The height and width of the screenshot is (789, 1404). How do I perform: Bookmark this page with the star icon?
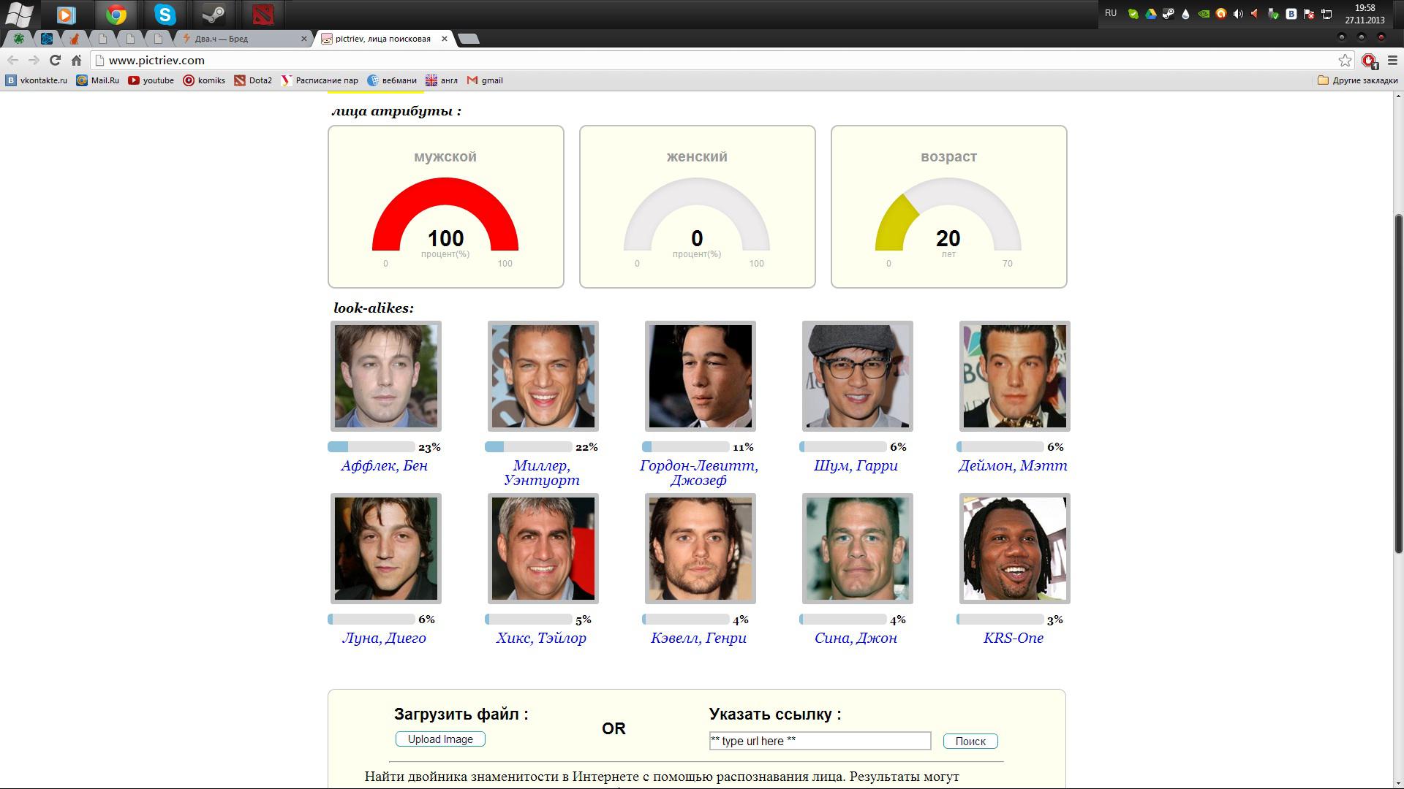pyautogui.click(x=1345, y=61)
